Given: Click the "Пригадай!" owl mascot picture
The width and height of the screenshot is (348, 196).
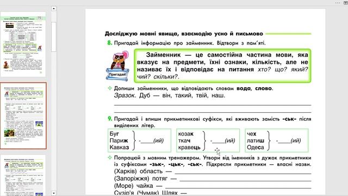Looking at the screenshot, I should 117,66.
